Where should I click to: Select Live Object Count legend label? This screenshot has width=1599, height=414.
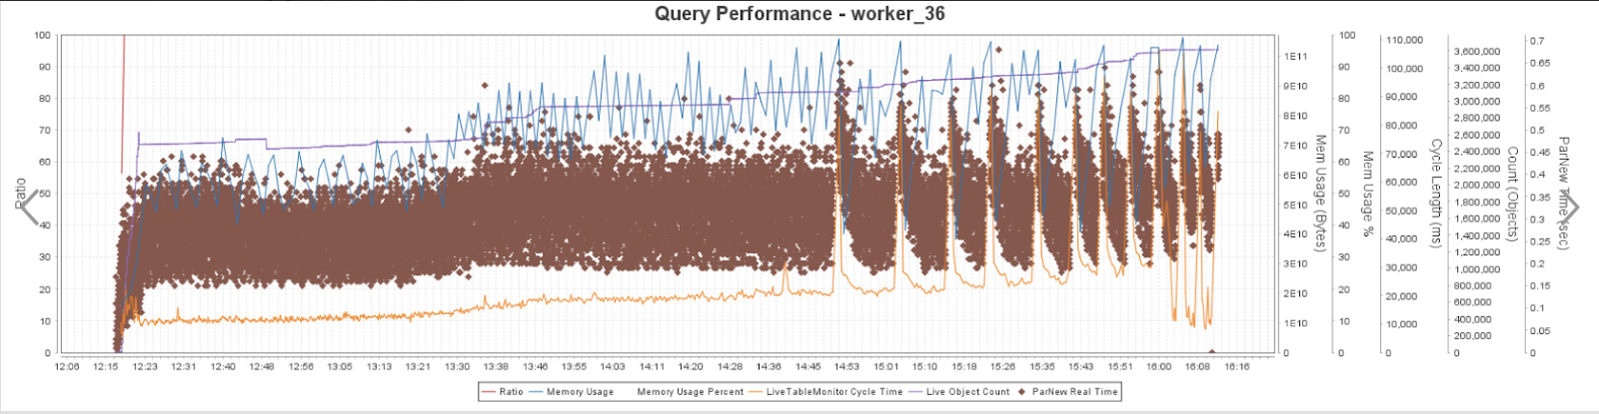tap(967, 392)
